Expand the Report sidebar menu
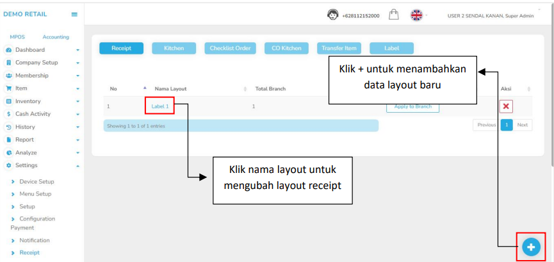Image resolution: width=554 pixels, height=262 pixels. 24,140
